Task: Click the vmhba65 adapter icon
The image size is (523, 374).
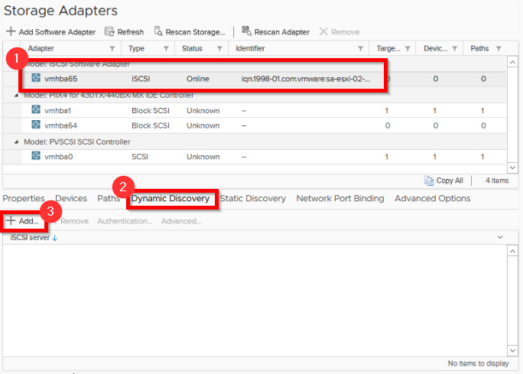Action: [x=36, y=78]
